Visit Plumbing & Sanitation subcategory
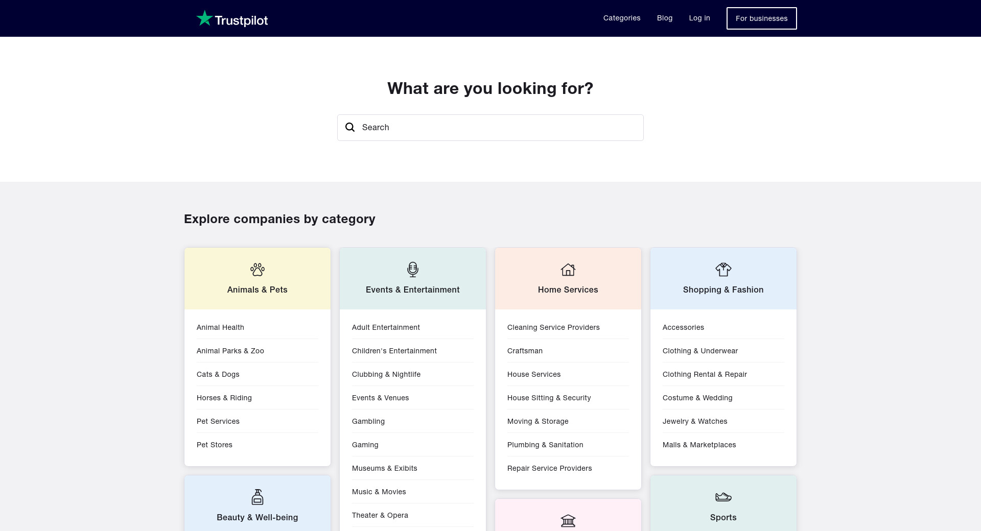981x531 pixels. click(545, 445)
